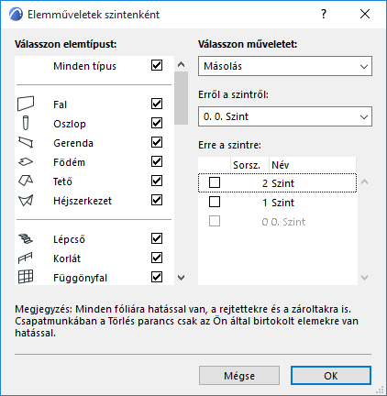The width and height of the screenshot is (387, 396).
Task: Toggle the Héjszerkezet checkbox
Action: [157, 200]
